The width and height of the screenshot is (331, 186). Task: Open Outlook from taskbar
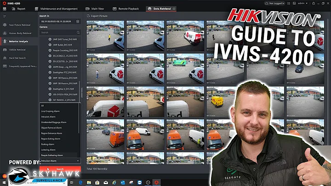click(x=123, y=182)
